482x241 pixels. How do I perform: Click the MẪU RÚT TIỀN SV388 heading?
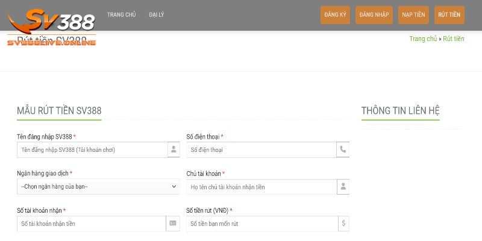click(59, 111)
